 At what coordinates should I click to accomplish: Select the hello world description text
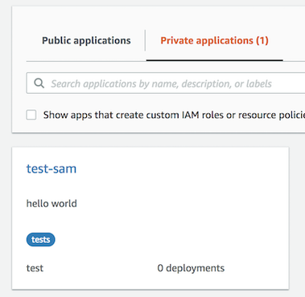click(x=52, y=203)
